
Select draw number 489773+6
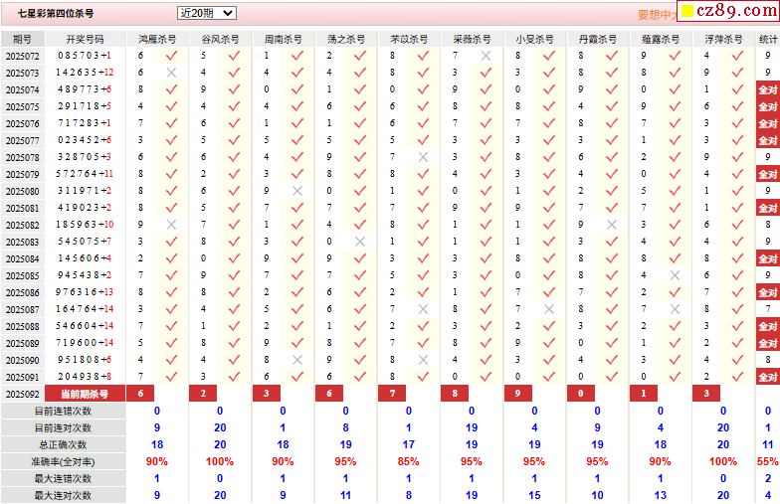tap(85, 89)
